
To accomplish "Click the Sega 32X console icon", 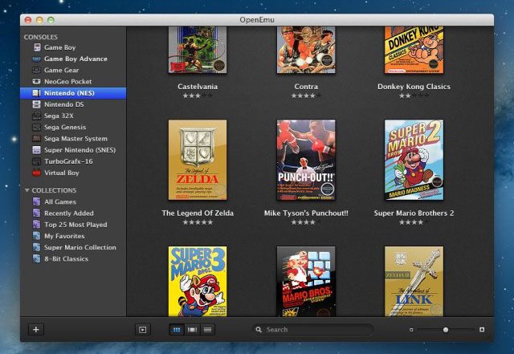I will [37, 116].
